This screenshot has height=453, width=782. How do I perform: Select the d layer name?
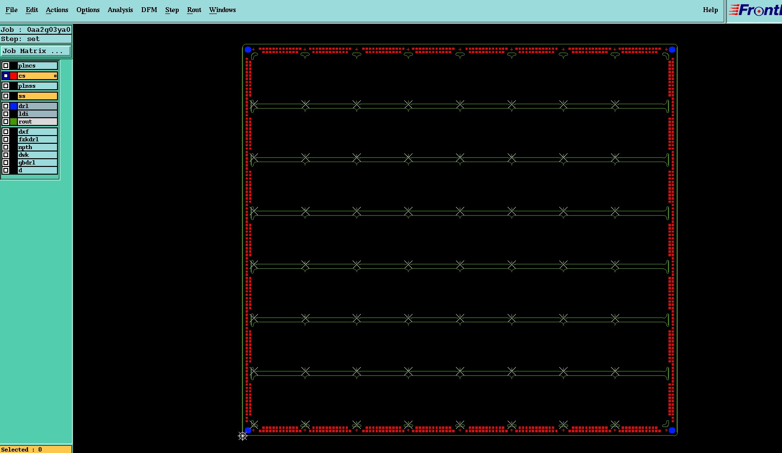click(38, 170)
